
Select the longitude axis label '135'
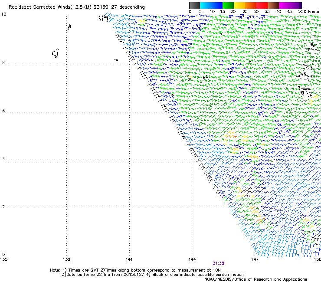3,259
